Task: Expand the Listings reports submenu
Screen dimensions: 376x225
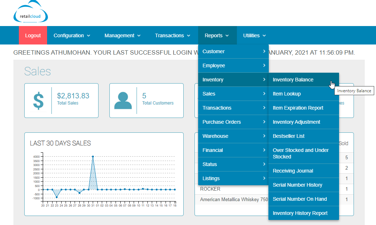Action: coord(233,179)
